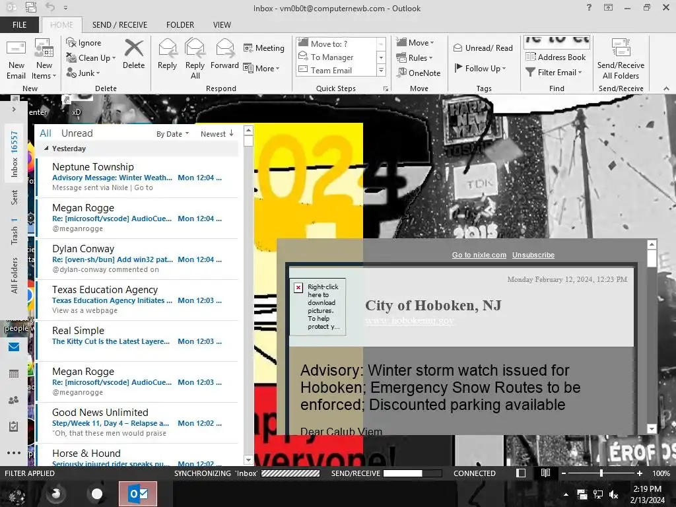Viewport: 676px width, 507px height.
Task: Collapse the Yesterday group
Action: click(x=46, y=149)
